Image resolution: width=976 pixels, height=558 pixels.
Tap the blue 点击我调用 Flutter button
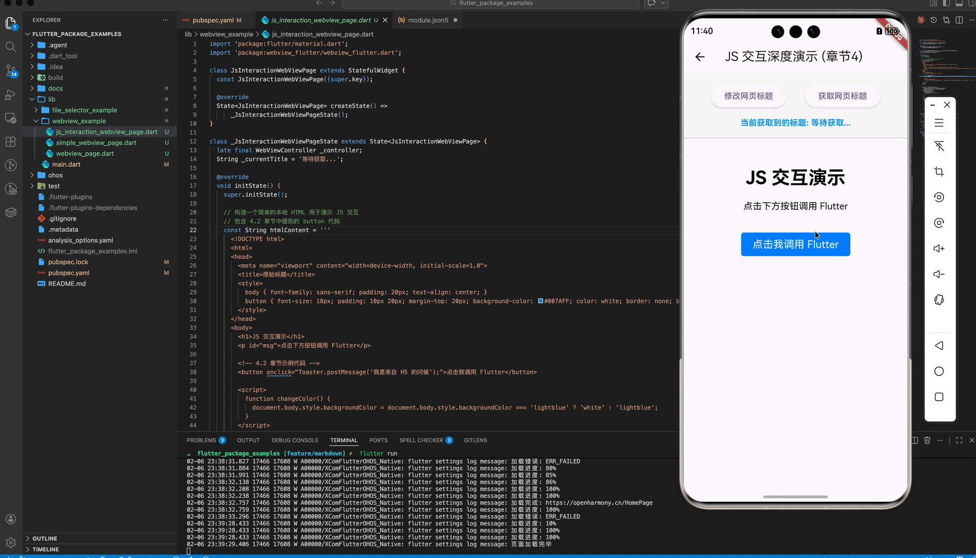tap(795, 244)
